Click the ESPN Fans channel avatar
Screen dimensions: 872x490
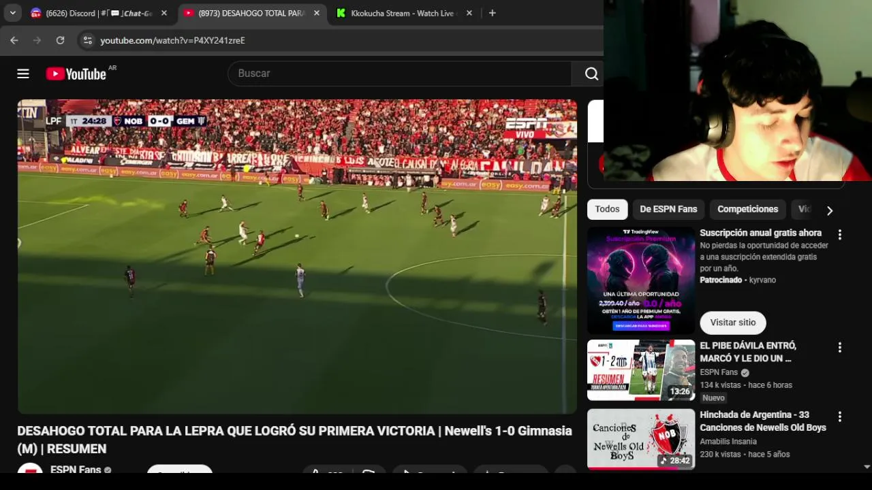(x=30, y=470)
